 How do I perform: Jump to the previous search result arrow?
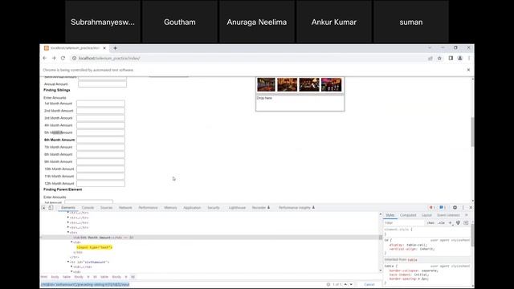pos(345,284)
